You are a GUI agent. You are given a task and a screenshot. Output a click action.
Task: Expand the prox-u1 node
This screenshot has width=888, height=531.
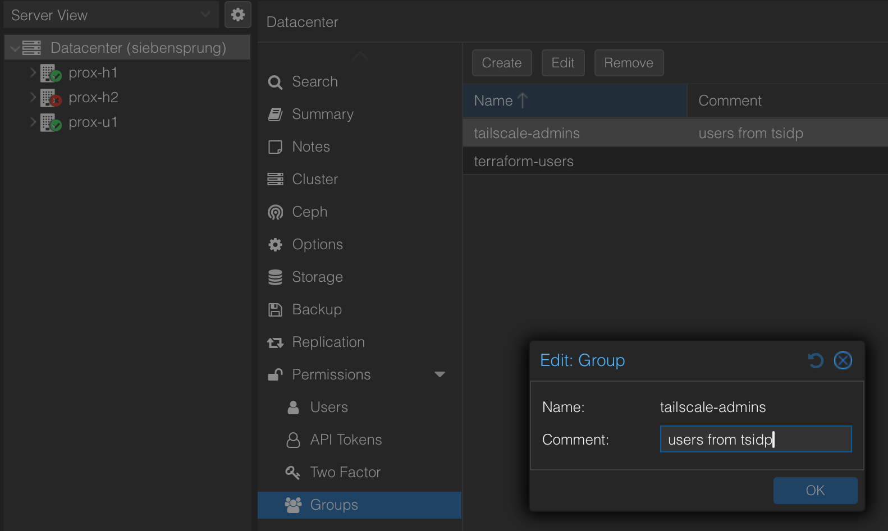pyautogui.click(x=33, y=122)
